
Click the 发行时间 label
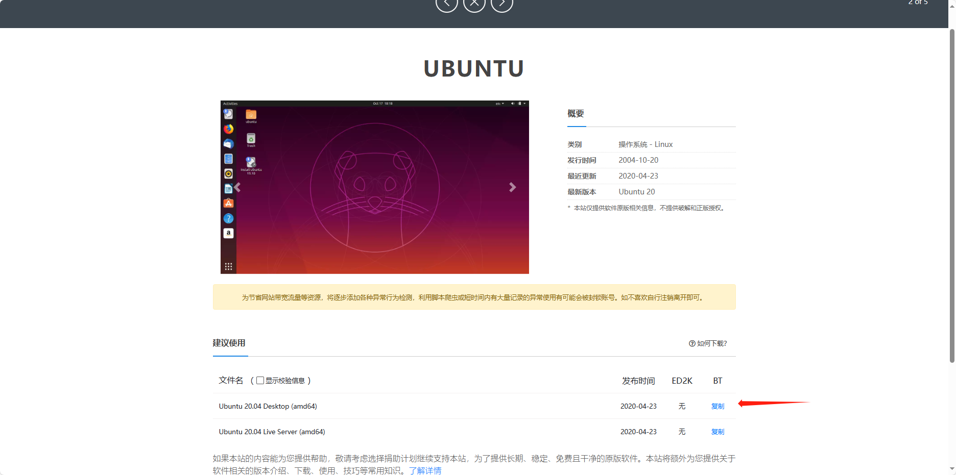point(582,160)
